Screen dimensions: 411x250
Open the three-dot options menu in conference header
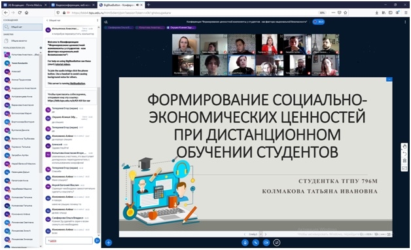(x=405, y=22)
